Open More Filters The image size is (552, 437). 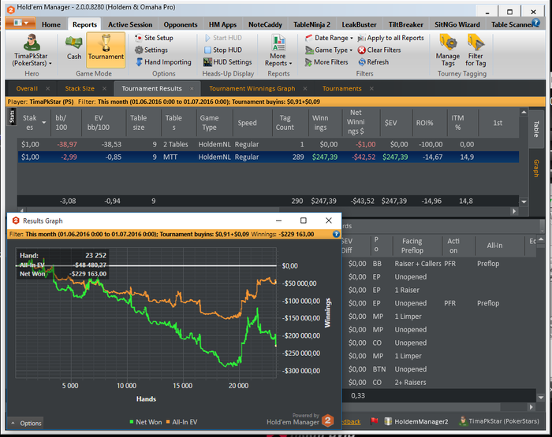(326, 62)
